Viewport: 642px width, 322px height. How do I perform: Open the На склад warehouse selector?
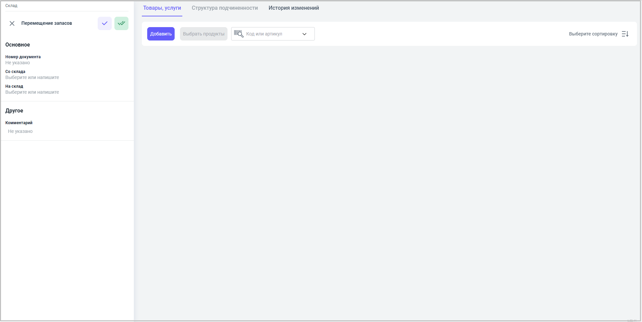32,92
